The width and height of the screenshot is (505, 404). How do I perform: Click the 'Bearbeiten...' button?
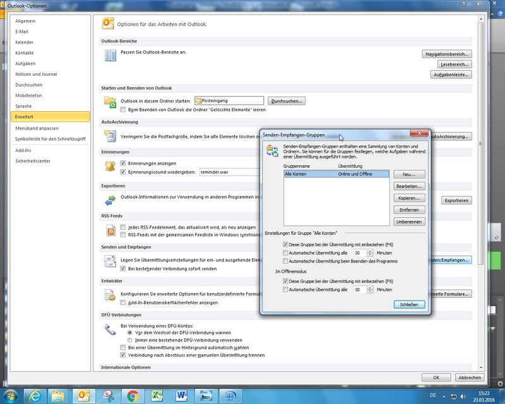tap(409, 186)
